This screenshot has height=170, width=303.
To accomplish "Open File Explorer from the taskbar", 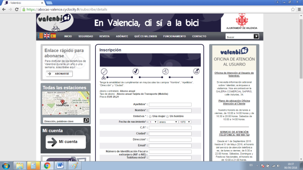I will tap(20, 166).
